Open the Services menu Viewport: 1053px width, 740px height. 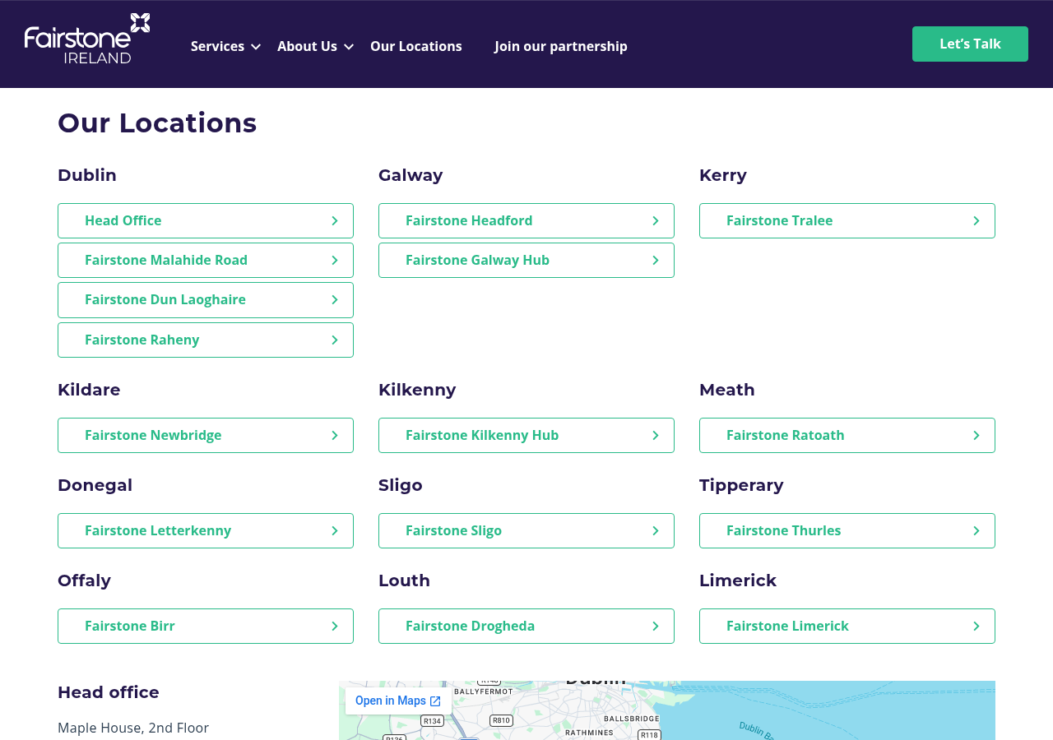pyautogui.click(x=217, y=46)
